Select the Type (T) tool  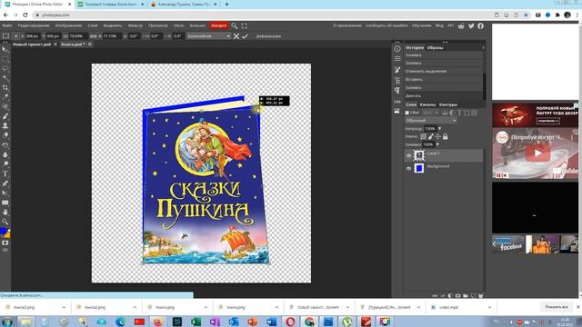5,173
